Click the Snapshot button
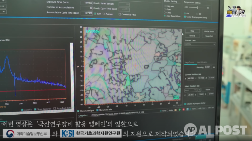The image size is (252, 141). (x=209, y=36)
